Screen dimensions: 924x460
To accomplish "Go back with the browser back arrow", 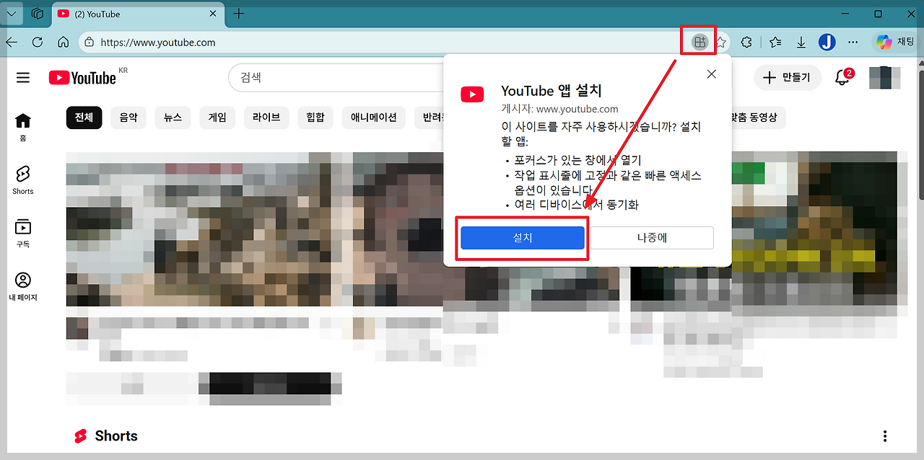I will coord(12,43).
